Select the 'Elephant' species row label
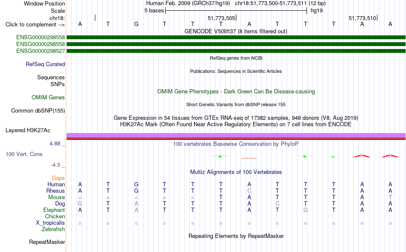The width and height of the screenshot is (406, 252). click(54, 210)
